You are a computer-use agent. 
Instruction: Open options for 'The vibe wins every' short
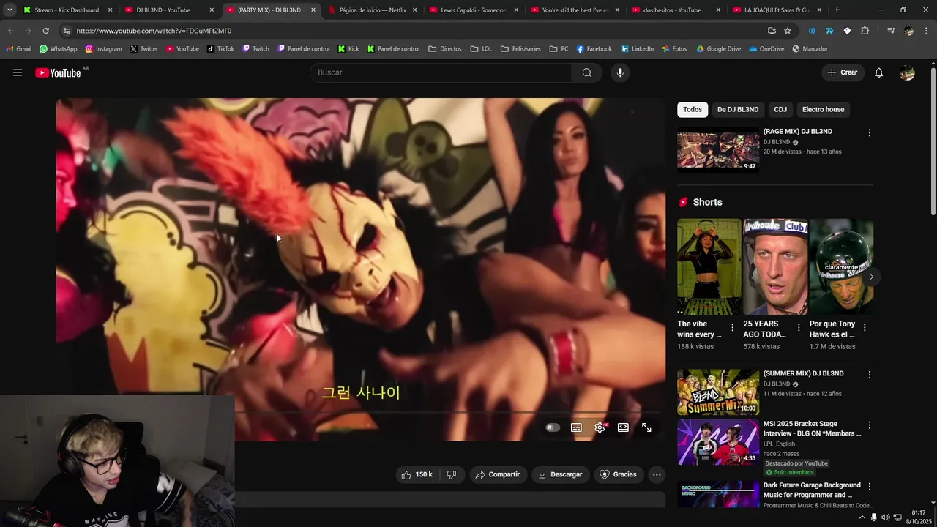732,327
